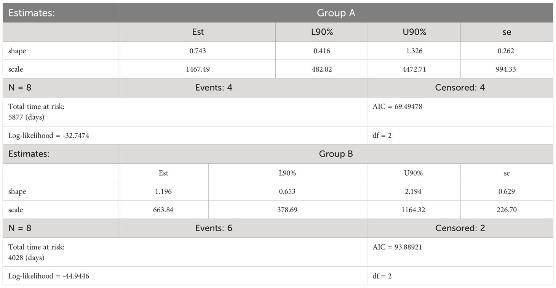Select the Events: 4 cell
Screen dimensions: 556x288
tap(243, 88)
